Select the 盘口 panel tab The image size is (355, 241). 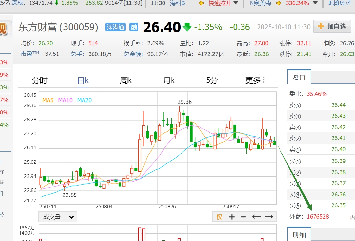[299, 77]
